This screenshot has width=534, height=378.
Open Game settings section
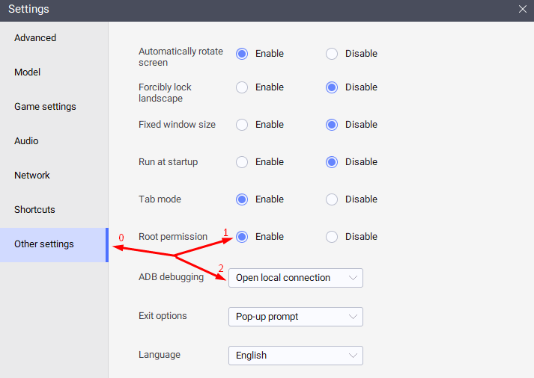[45, 107]
